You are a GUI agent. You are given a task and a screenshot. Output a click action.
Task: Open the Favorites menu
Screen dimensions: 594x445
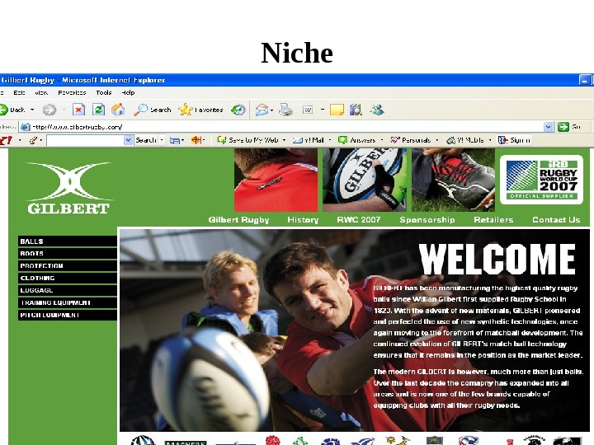72,92
